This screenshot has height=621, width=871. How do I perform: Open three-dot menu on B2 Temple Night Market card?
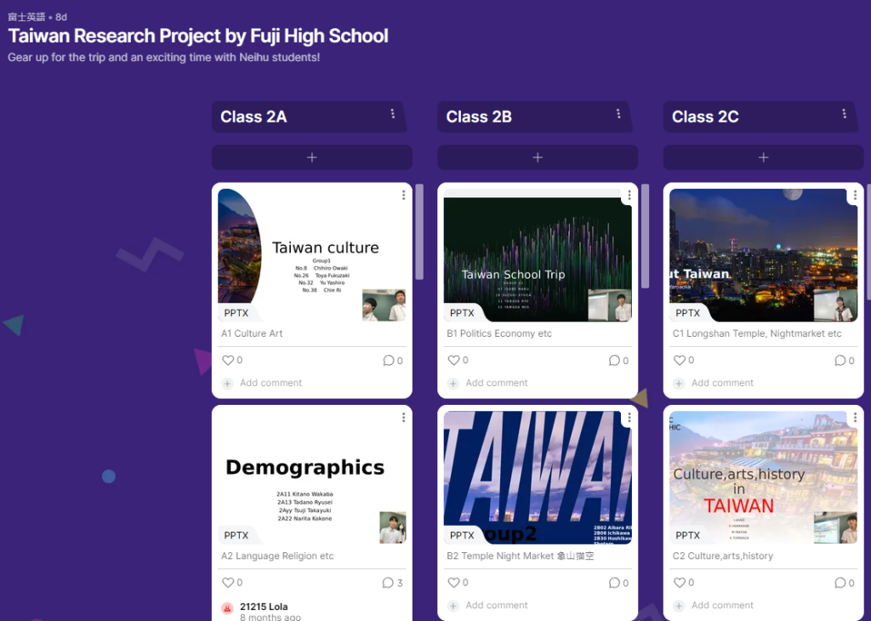point(629,417)
